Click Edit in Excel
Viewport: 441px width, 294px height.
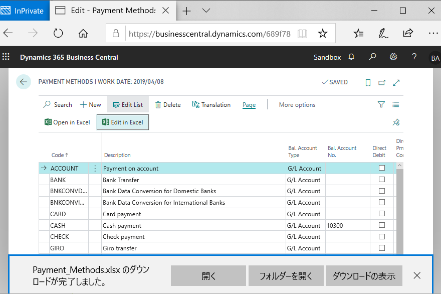pos(123,122)
